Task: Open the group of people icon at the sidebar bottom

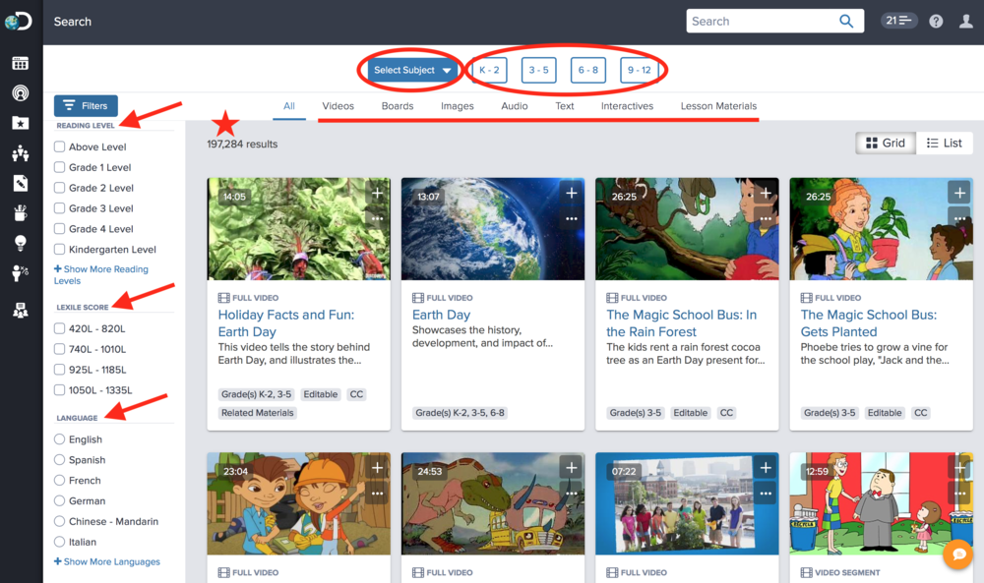Action: pyautogui.click(x=20, y=310)
